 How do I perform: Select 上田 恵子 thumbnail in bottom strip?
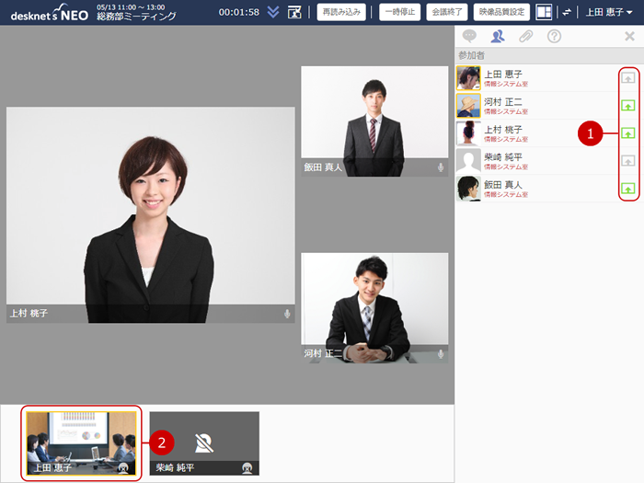click(x=82, y=443)
